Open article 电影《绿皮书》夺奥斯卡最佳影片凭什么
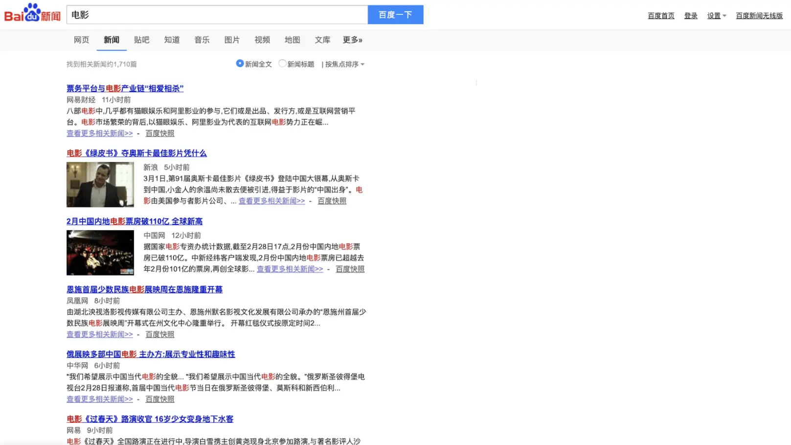The height and width of the screenshot is (445, 791). pyautogui.click(x=136, y=153)
